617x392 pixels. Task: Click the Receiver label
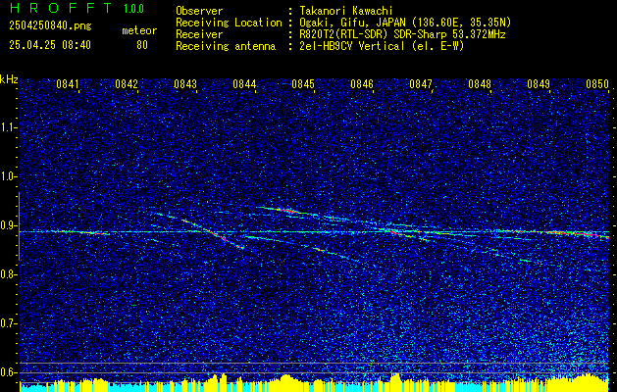pyautogui.click(x=199, y=34)
